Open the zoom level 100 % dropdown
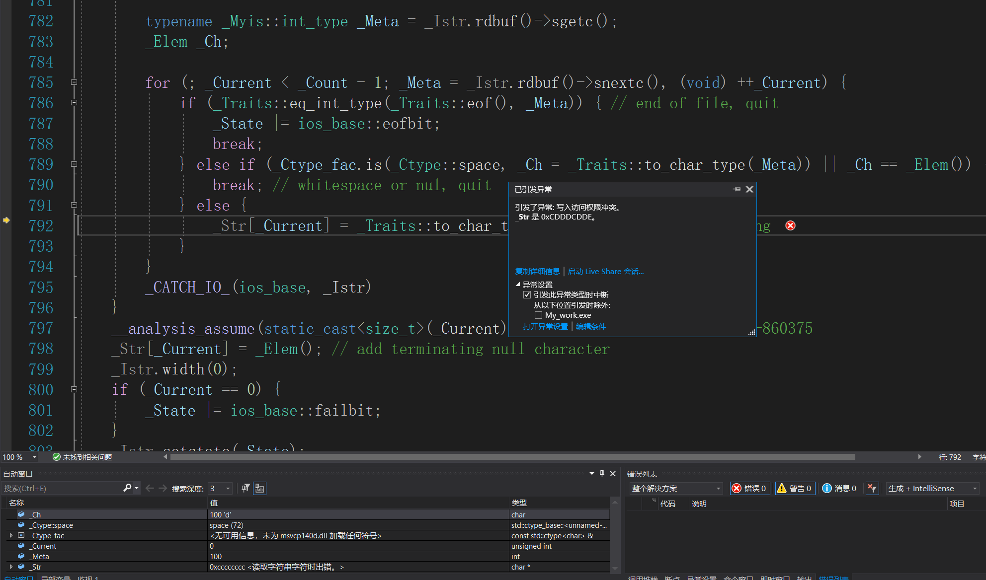The width and height of the screenshot is (986, 580). point(34,457)
